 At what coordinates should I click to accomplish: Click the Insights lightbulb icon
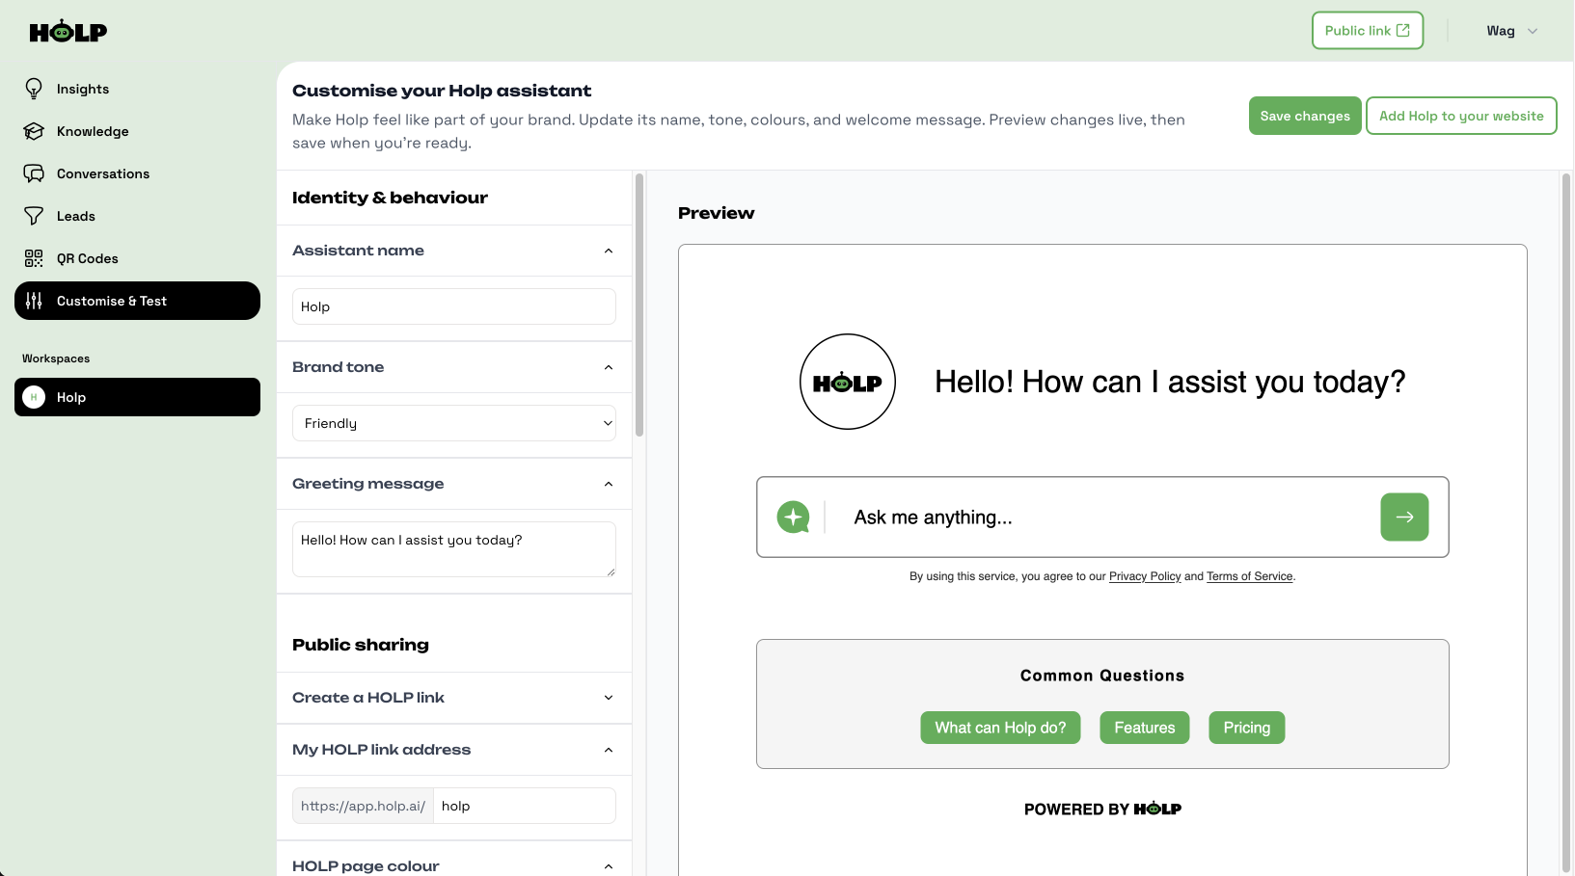tap(34, 89)
